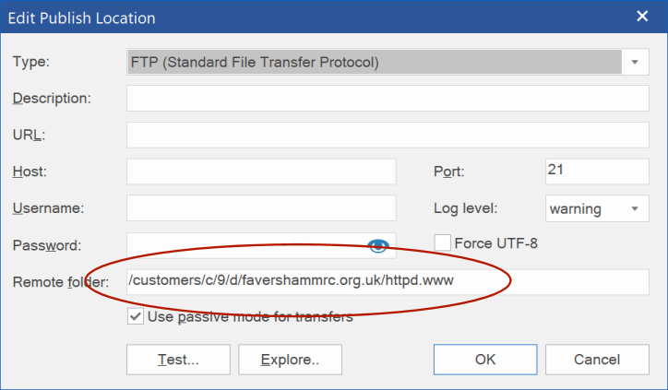Image resolution: width=668 pixels, height=390 pixels.
Task: Uncheck Use passive mode for transfers
Action: click(x=135, y=317)
